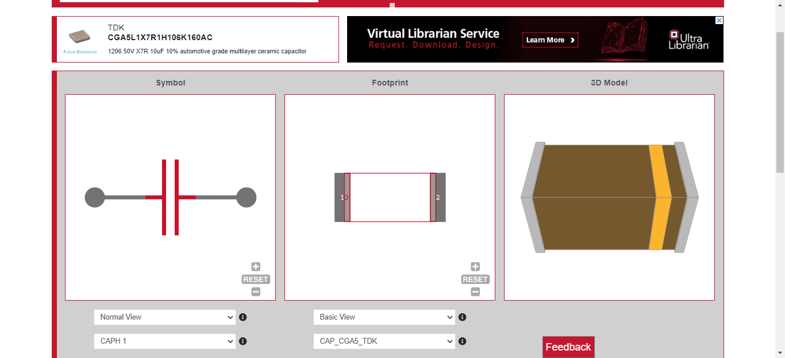Click info icon beside CAP_CGA5_TDK dropdown

click(x=463, y=341)
